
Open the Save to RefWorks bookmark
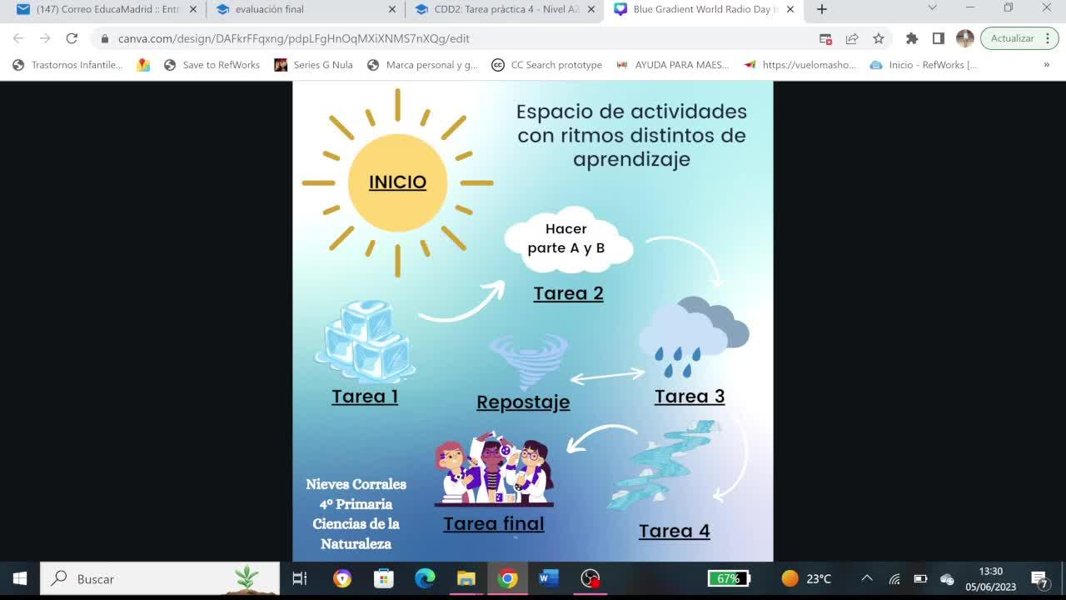212,65
